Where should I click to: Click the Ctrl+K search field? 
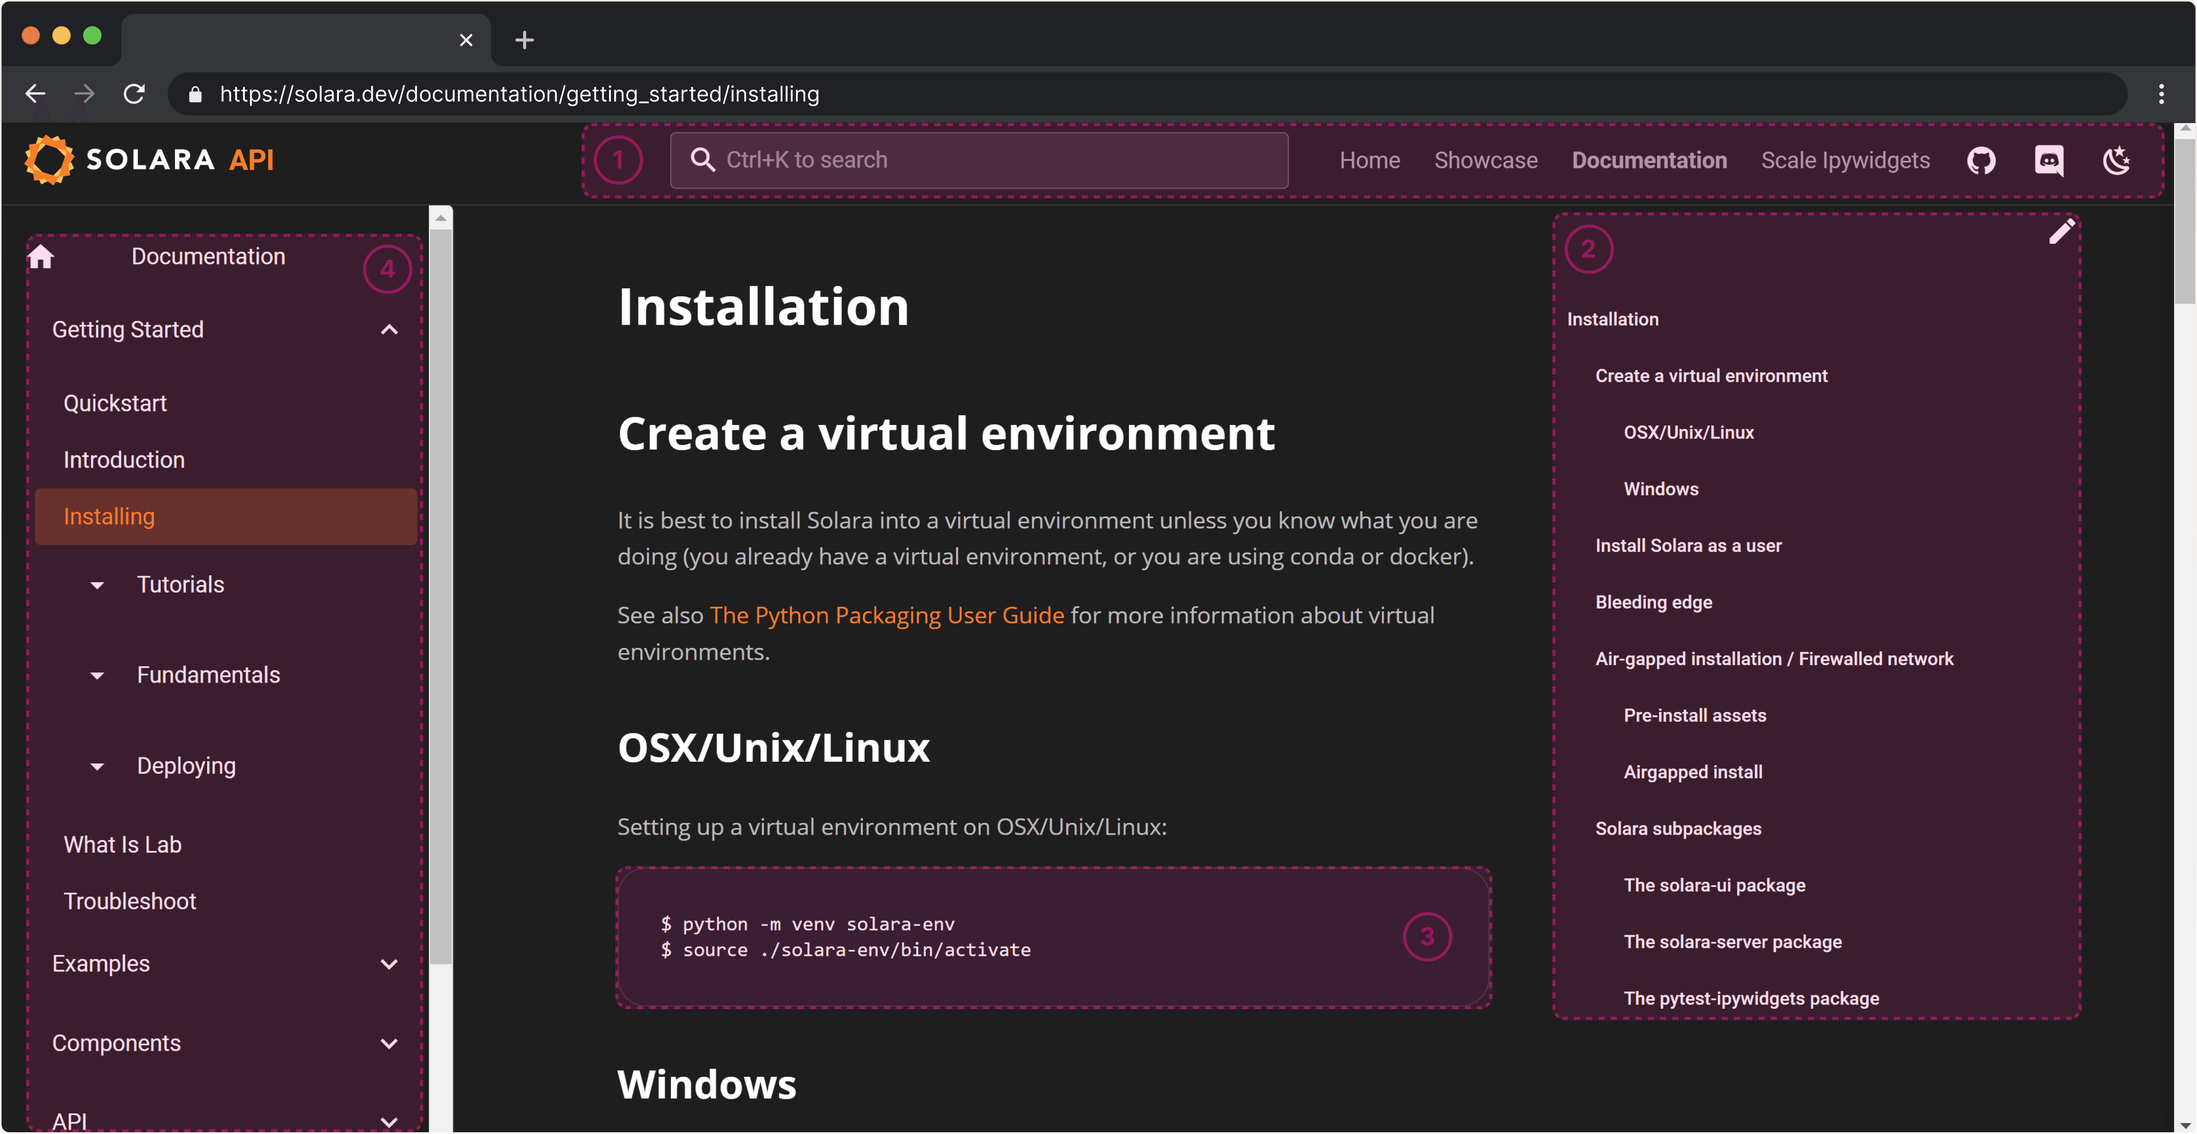[x=978, y=160]
